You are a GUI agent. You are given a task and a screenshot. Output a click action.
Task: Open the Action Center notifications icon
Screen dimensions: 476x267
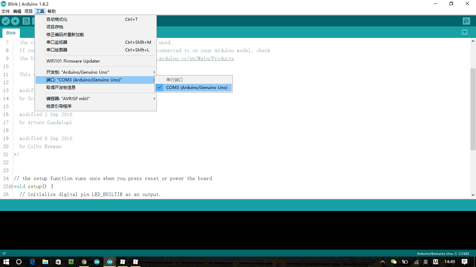(465, 262)
